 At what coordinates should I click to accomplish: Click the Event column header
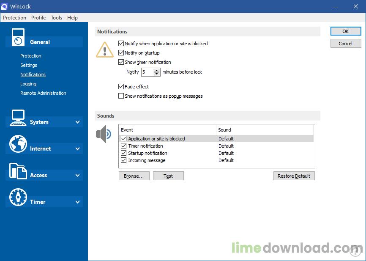pyautogui.click(x=168, y=130)
